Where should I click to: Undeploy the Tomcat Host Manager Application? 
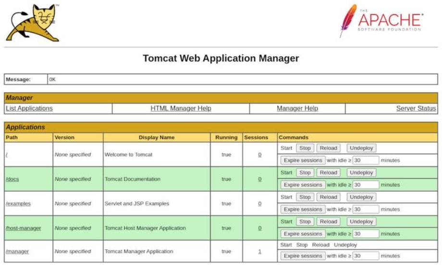[361, 221]
